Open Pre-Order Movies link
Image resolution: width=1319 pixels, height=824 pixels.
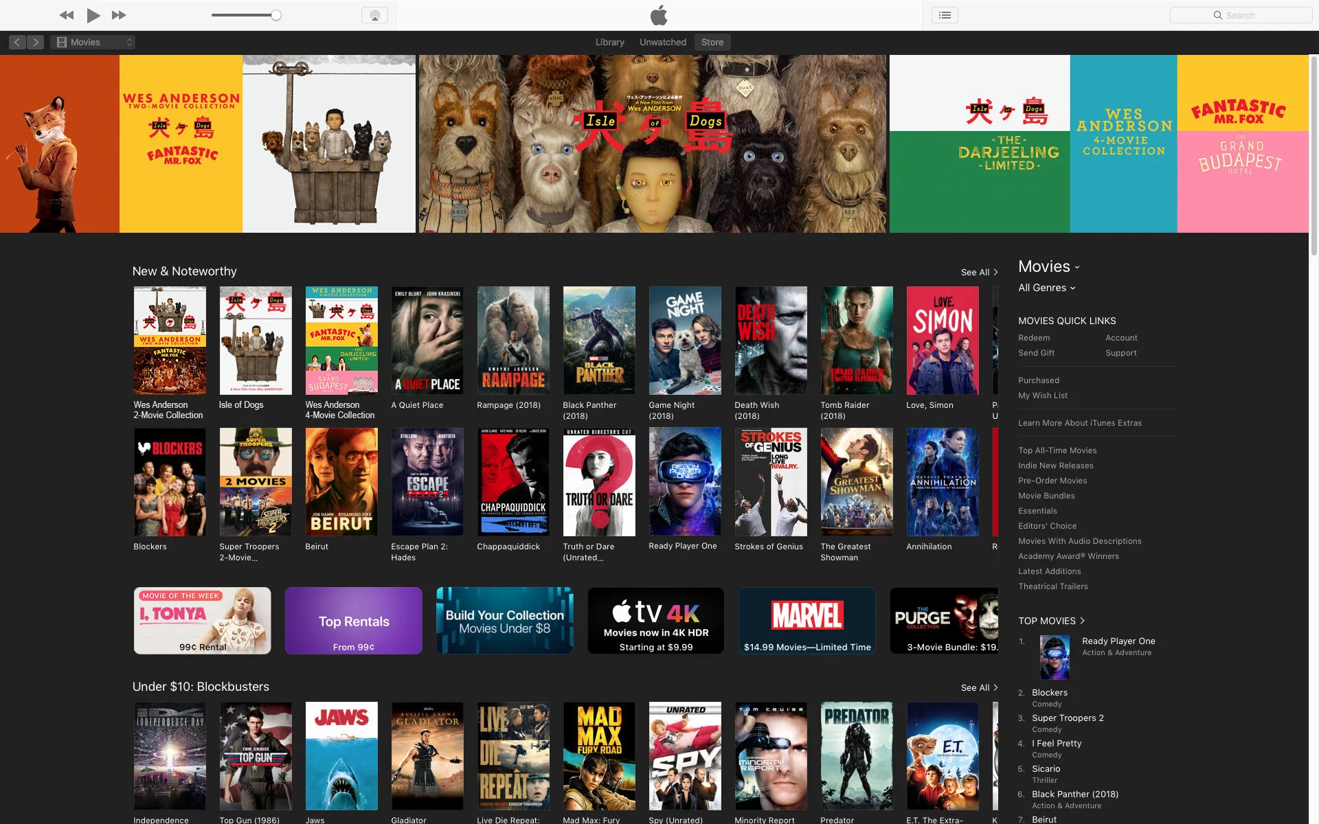pos(1052,481)
